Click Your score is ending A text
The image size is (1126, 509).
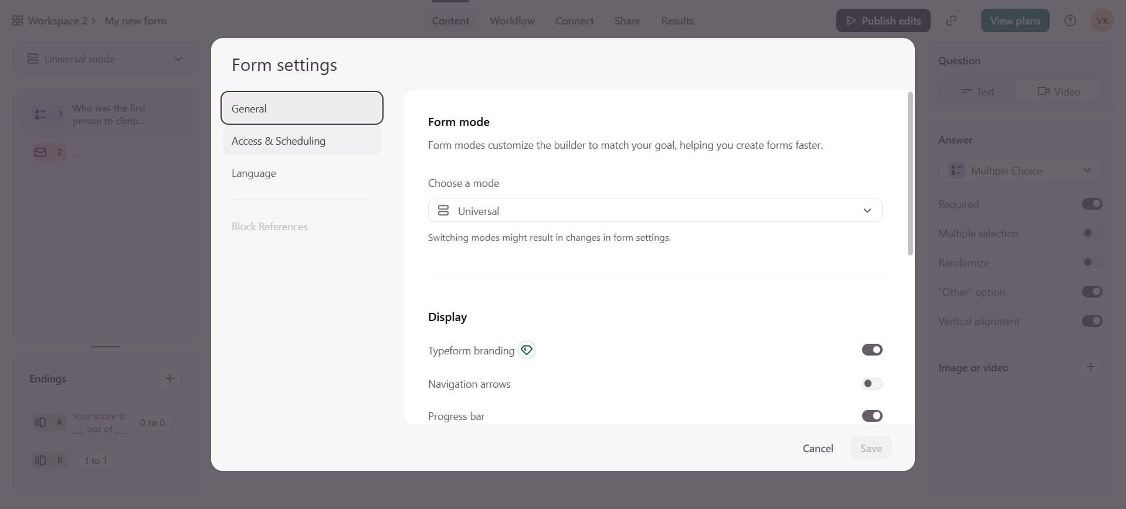coord(100,422)
